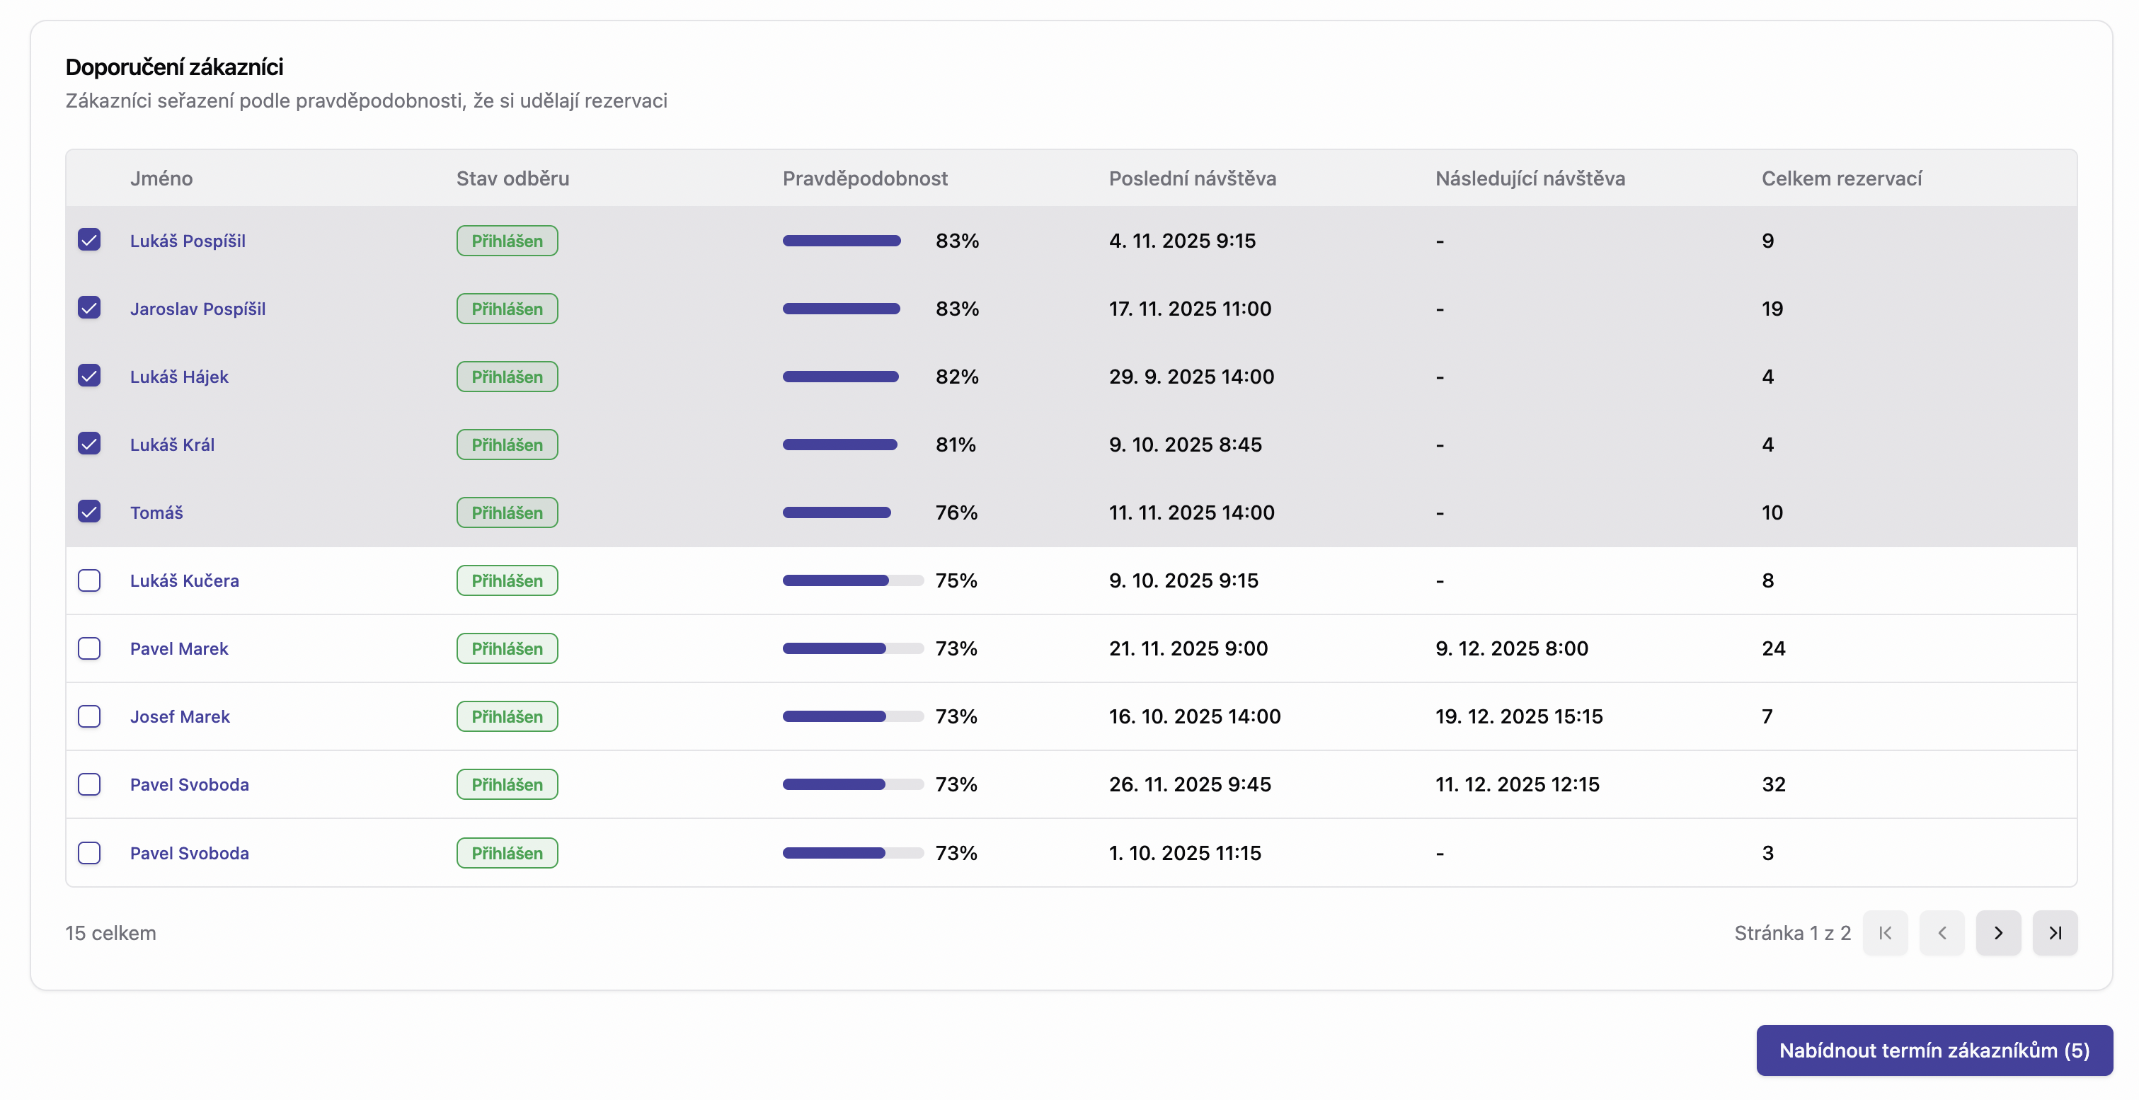Tick the Pavel Marek checkbox

pos(89,648)
